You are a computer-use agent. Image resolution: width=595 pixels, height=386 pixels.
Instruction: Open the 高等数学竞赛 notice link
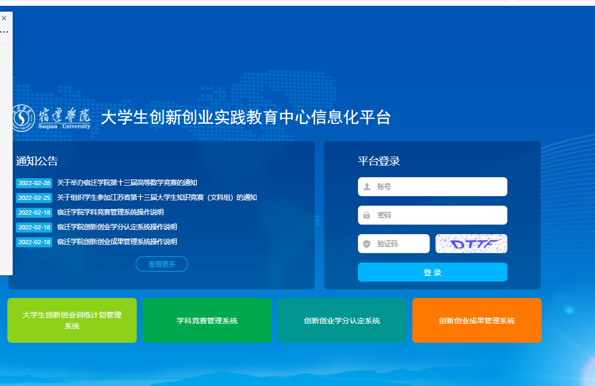click(127, 183)
